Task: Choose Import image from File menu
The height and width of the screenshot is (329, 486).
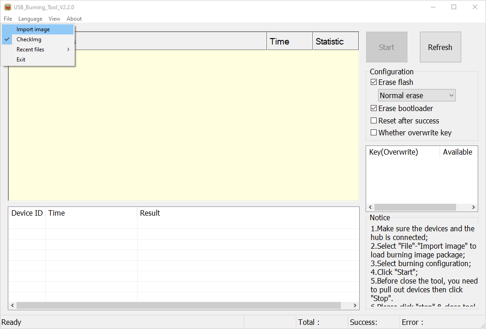Action: click(x=38, y=29)
